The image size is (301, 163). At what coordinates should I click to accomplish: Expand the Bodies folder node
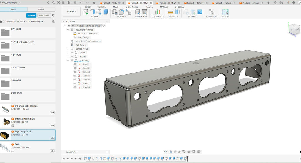pos(68,57)
